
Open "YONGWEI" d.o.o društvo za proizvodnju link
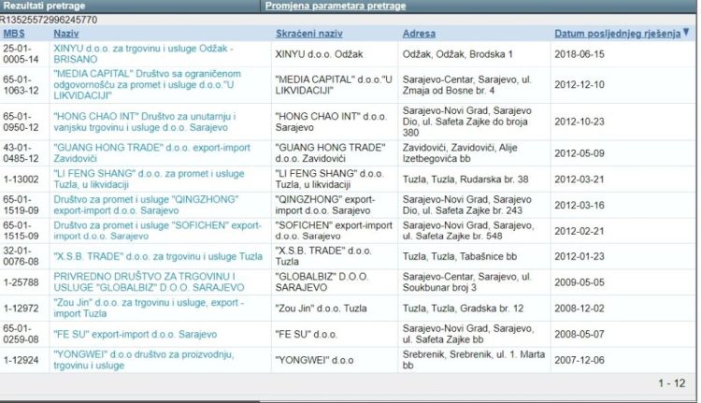point(144,360)
